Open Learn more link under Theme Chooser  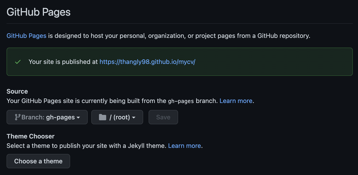coord(184,146)
